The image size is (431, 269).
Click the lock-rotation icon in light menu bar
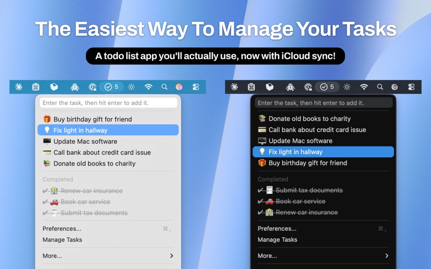tap(93, 87)
